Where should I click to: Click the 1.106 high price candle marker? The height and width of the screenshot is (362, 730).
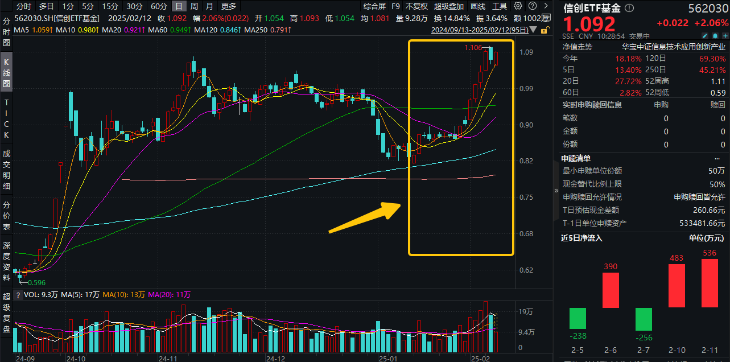490,52
